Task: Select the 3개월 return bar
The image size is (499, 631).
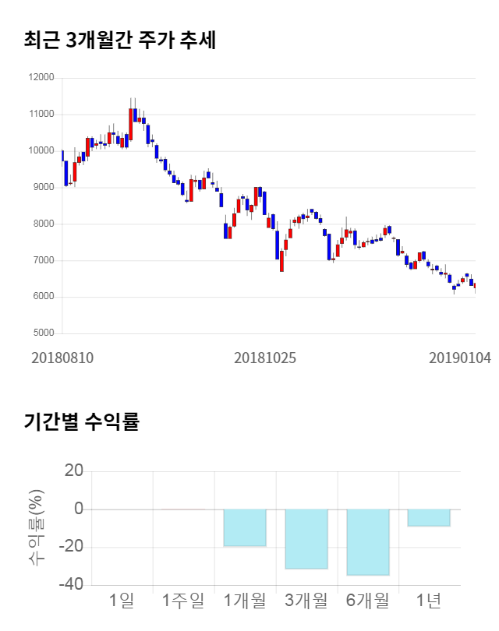Action: (306, 539)
